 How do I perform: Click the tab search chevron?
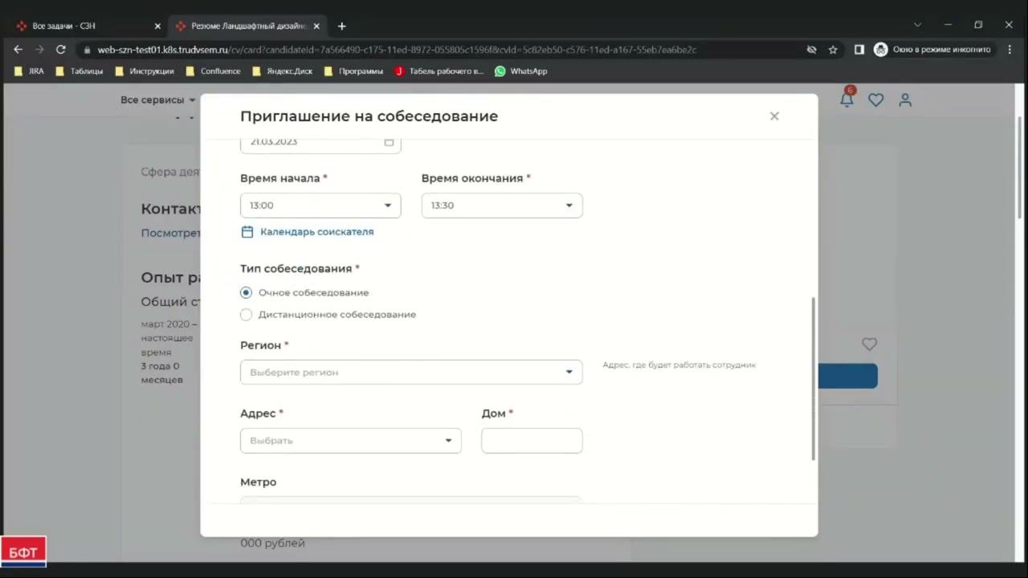click(x=918, y=26)
